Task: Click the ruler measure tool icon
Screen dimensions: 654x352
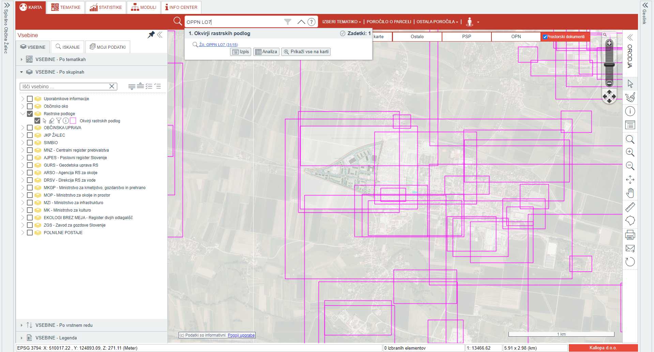Action: (630, 207)
